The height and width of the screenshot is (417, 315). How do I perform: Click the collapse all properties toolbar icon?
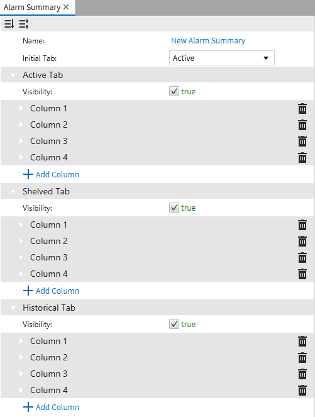[9, 24]
